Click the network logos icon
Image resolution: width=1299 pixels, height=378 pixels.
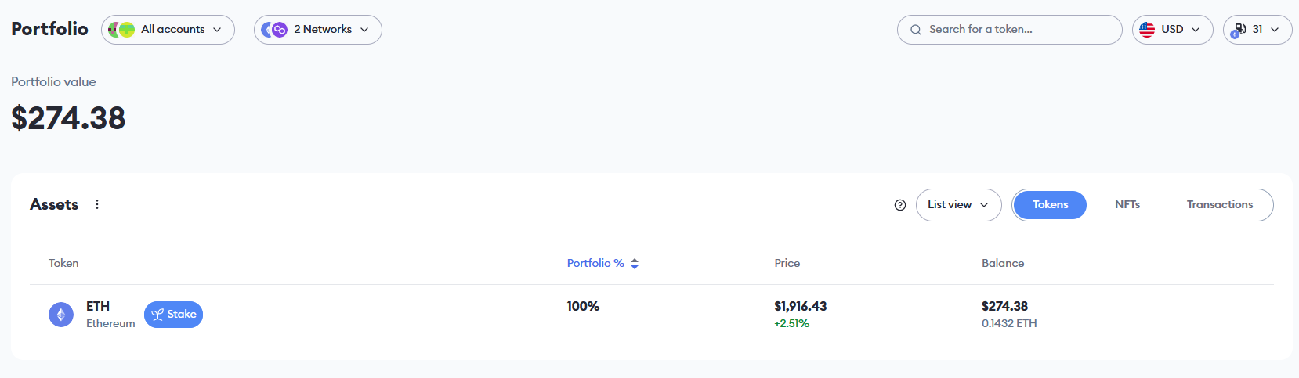pos(274,30)
